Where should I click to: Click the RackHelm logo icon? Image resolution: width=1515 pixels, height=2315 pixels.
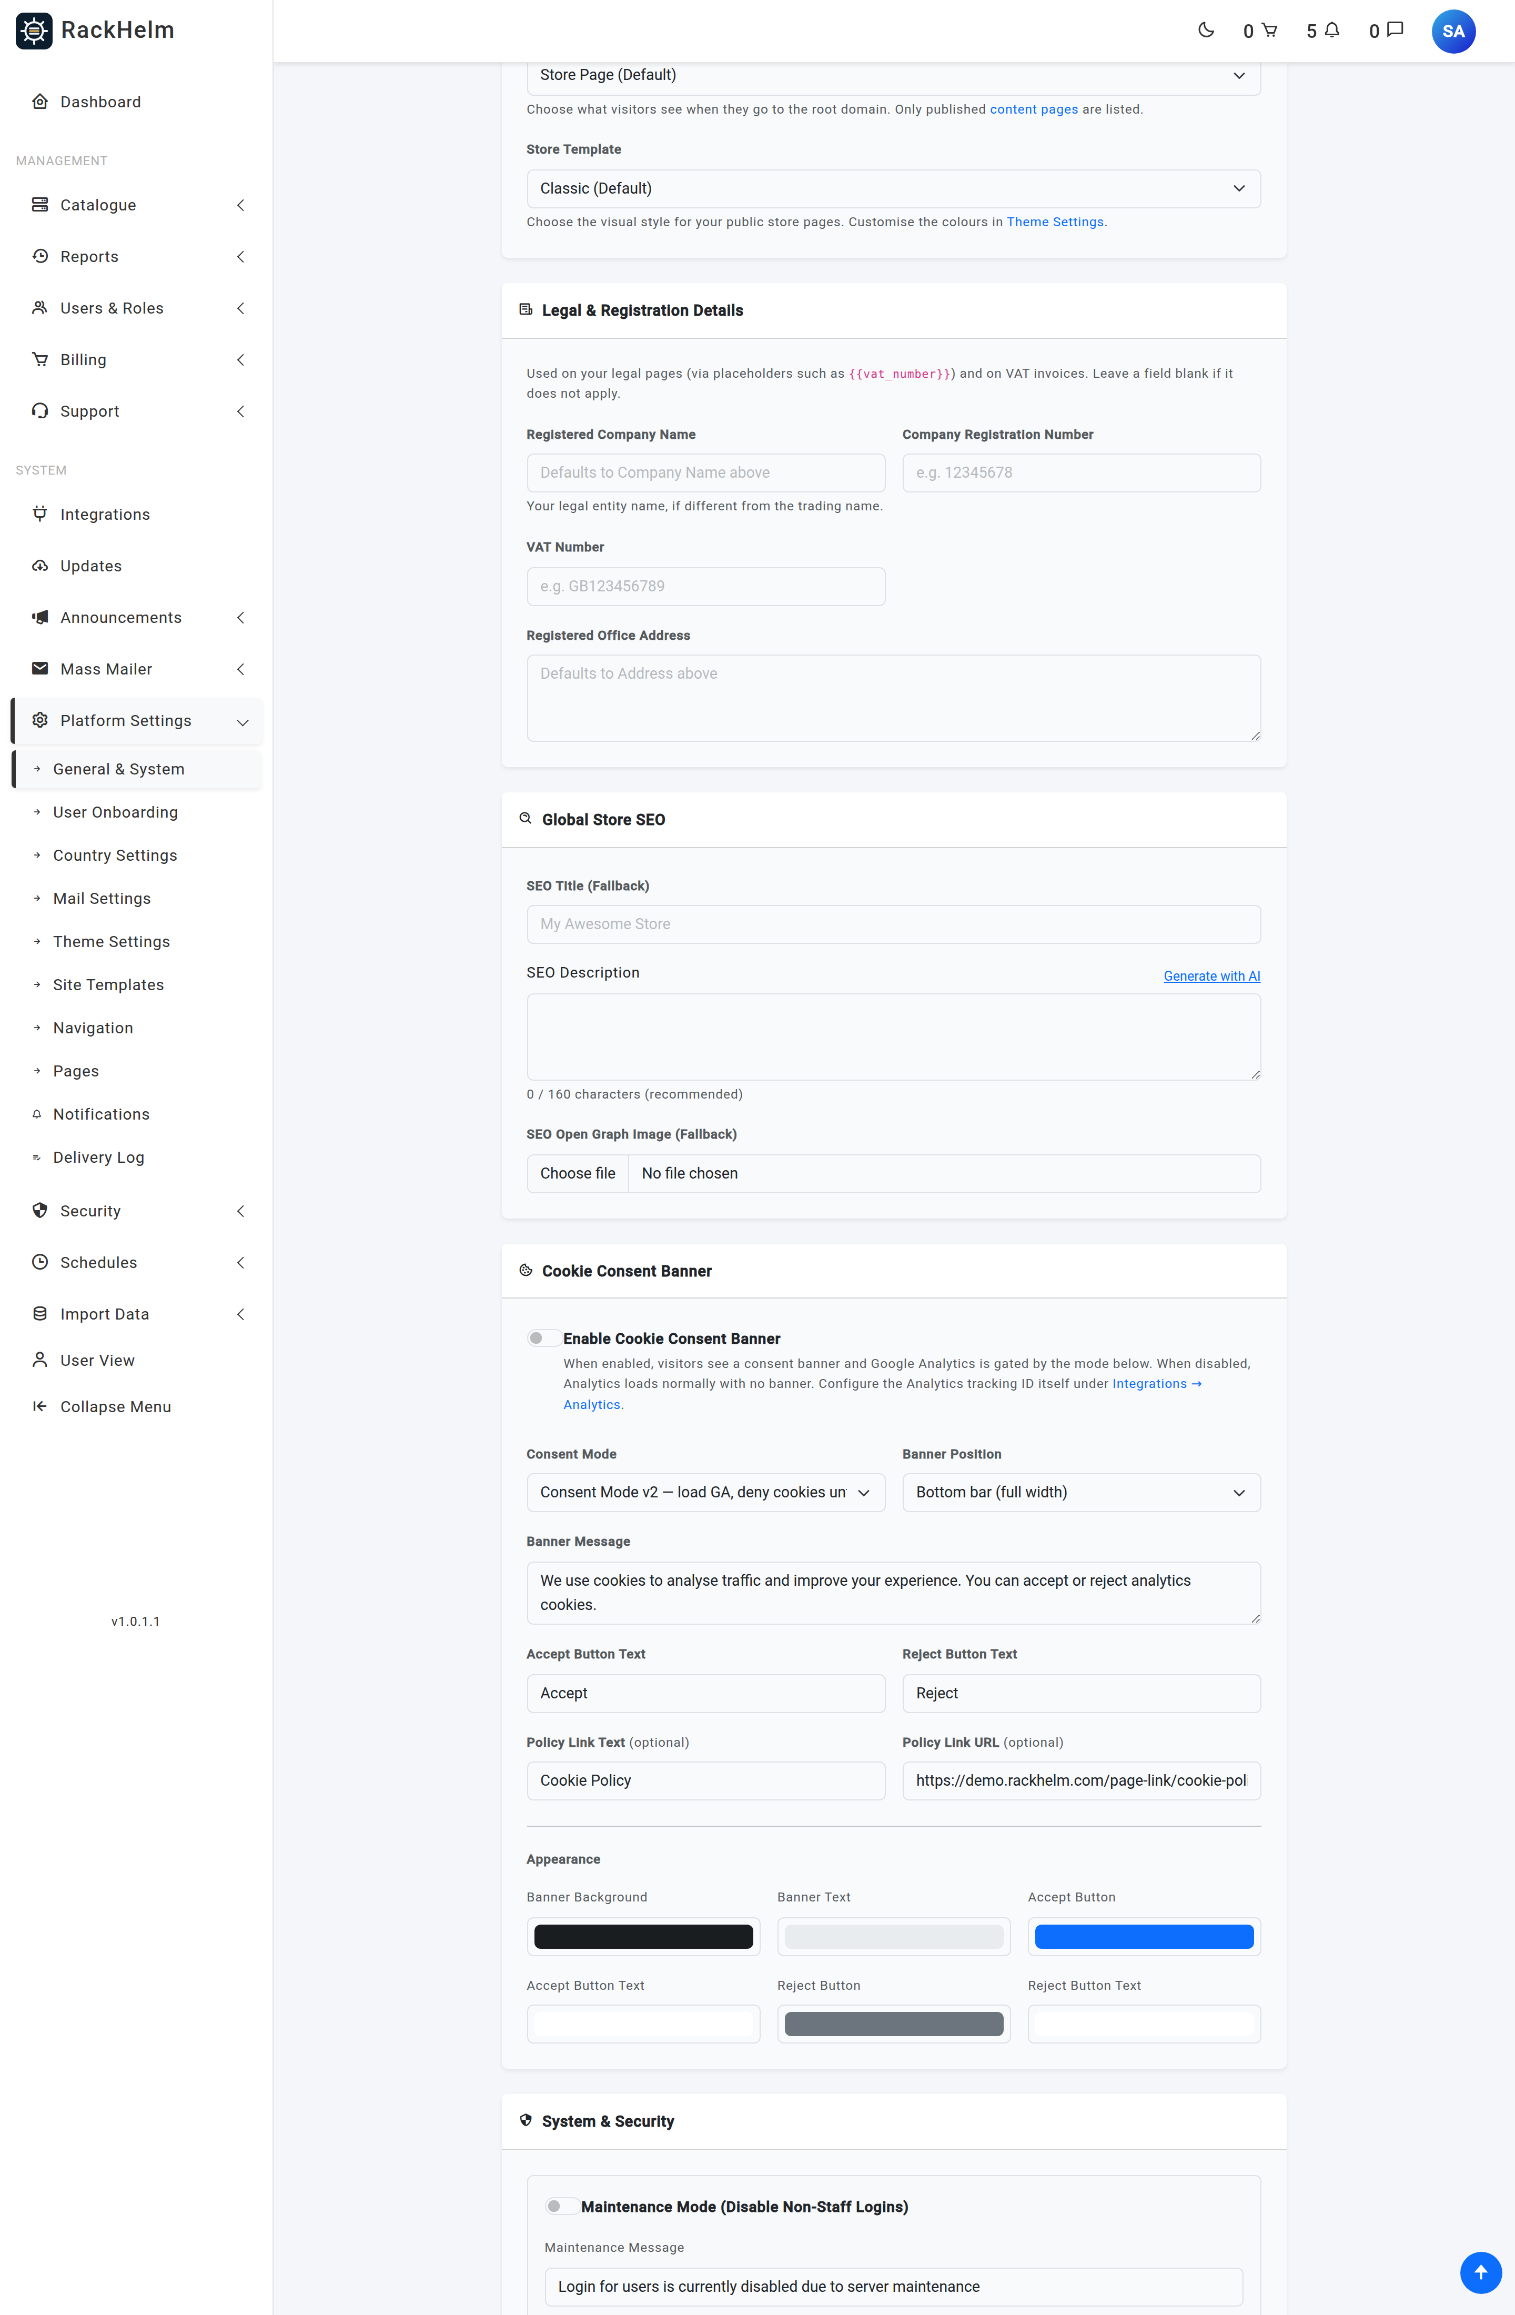34,30
